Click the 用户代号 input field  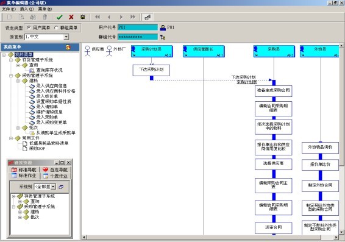(138, 27)
